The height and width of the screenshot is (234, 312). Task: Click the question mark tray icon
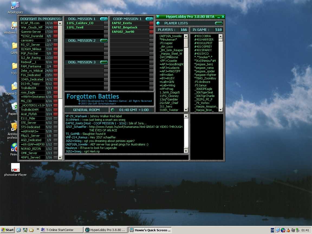tap(293, 230)
